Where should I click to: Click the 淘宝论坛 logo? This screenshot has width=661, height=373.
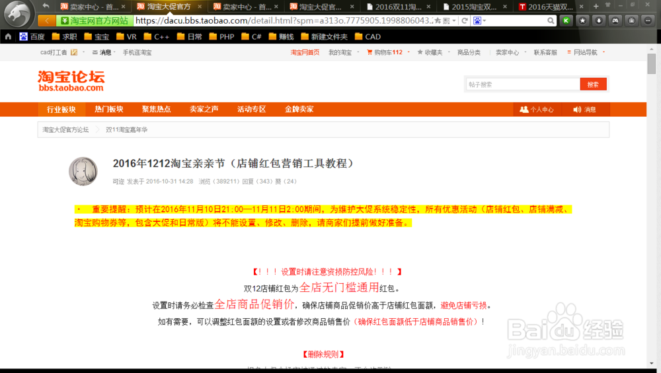[x=71, y=81]
